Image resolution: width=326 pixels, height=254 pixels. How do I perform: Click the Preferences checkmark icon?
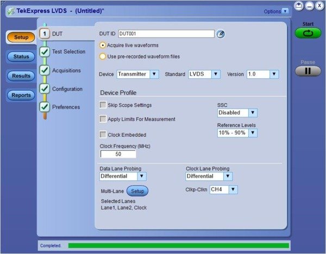coord(45,107)
